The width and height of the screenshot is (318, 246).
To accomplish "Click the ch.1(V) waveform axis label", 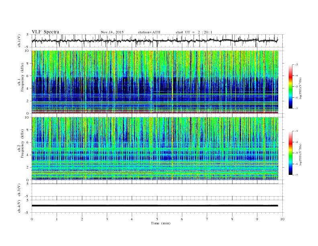I will [19, 41].
